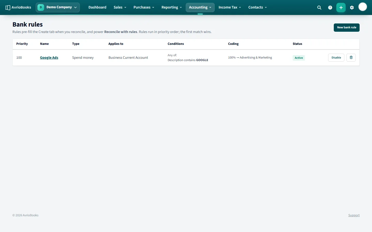Screen dimensions: 372x232
Task: Open the Income Tax dropdown menu
Action: tap(230, 7)
